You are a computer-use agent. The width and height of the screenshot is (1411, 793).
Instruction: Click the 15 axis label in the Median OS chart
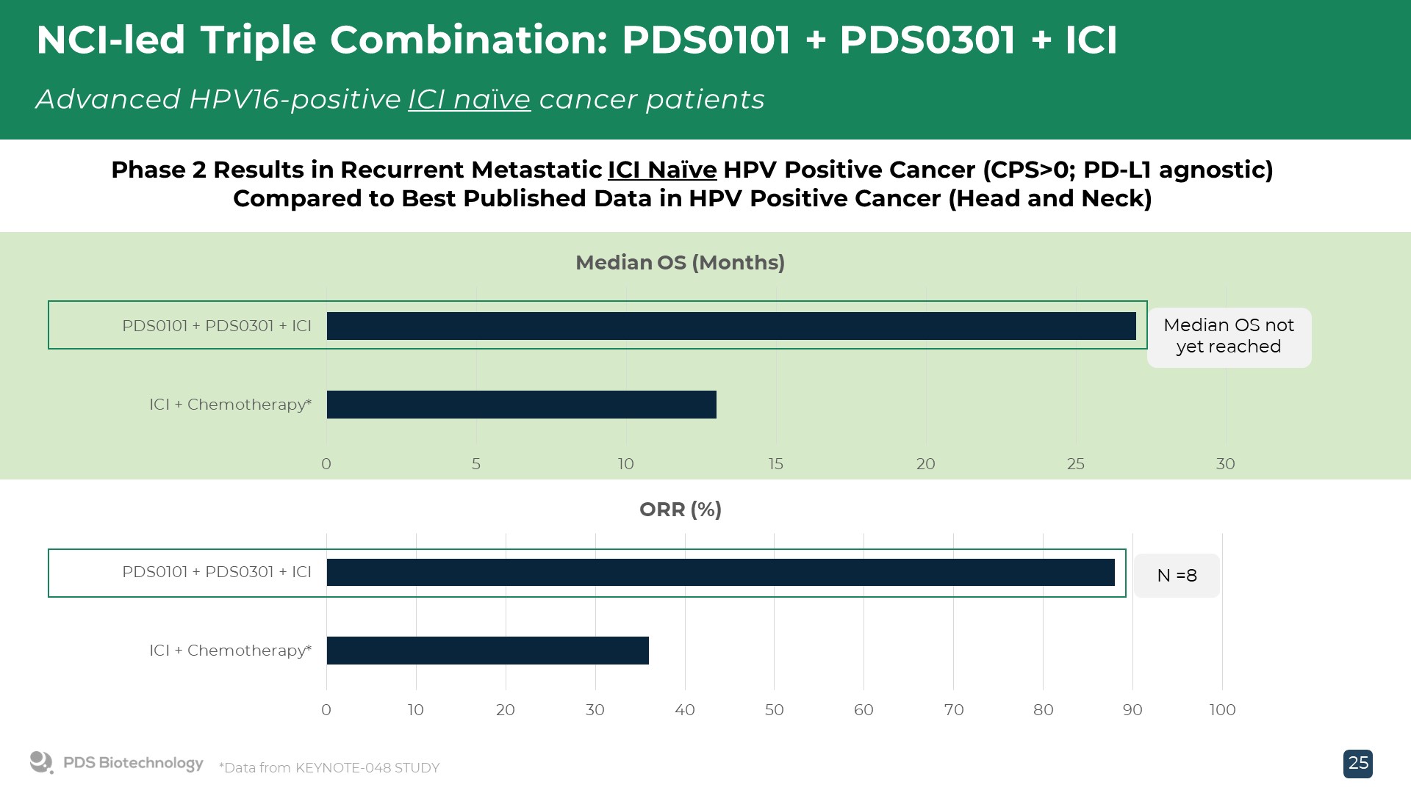click(x=776, y=464)
